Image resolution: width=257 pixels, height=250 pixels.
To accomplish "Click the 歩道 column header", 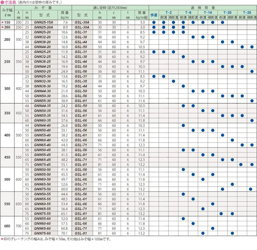I will pos(154,15).
